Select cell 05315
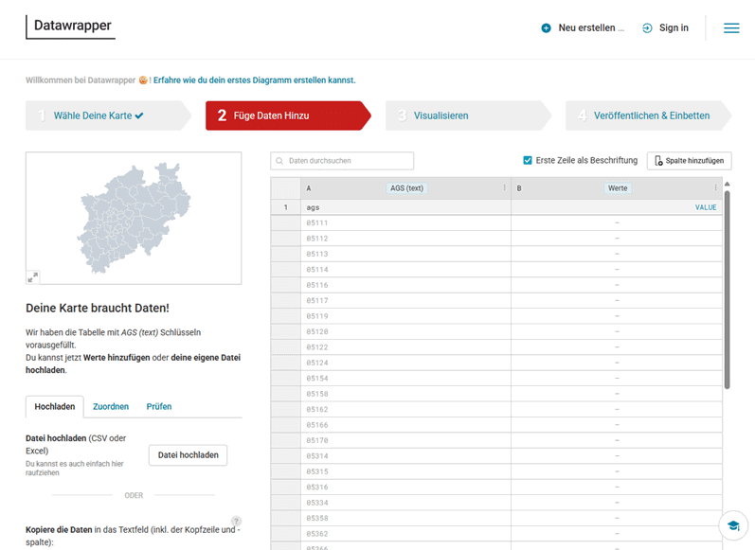This screenshot has height=550, width=755. click(405, 471)
